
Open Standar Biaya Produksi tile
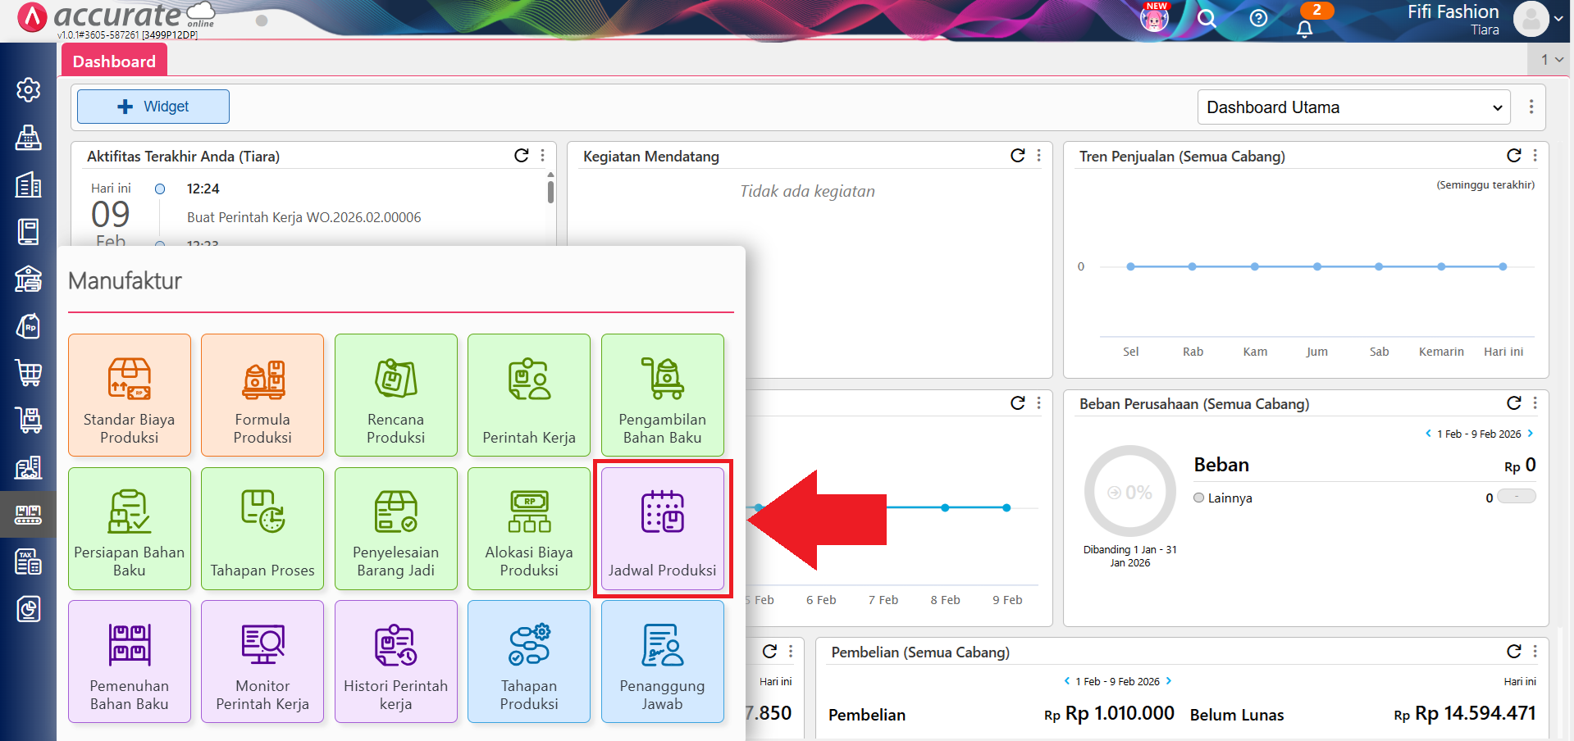[x=130, y=395]
